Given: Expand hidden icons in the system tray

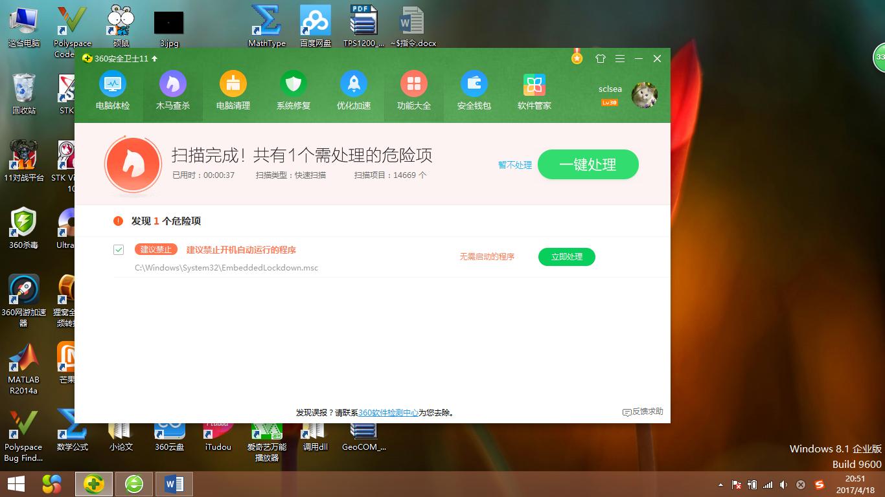Looking at the screenshot, I should pyautogui.click(x=719, y=483).
